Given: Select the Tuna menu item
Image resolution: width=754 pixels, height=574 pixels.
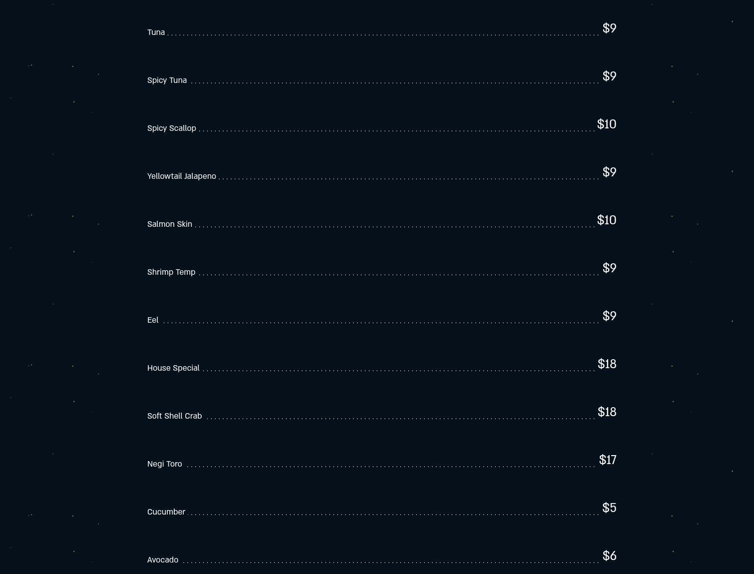Looking at the screenshot, I should point(156,32).
